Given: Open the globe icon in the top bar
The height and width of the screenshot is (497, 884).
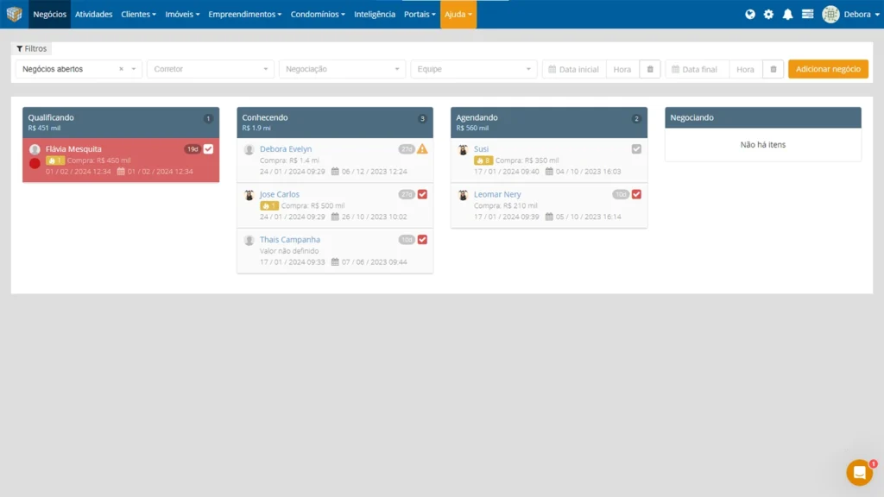Looking at the screenshot, I should 750,14.
